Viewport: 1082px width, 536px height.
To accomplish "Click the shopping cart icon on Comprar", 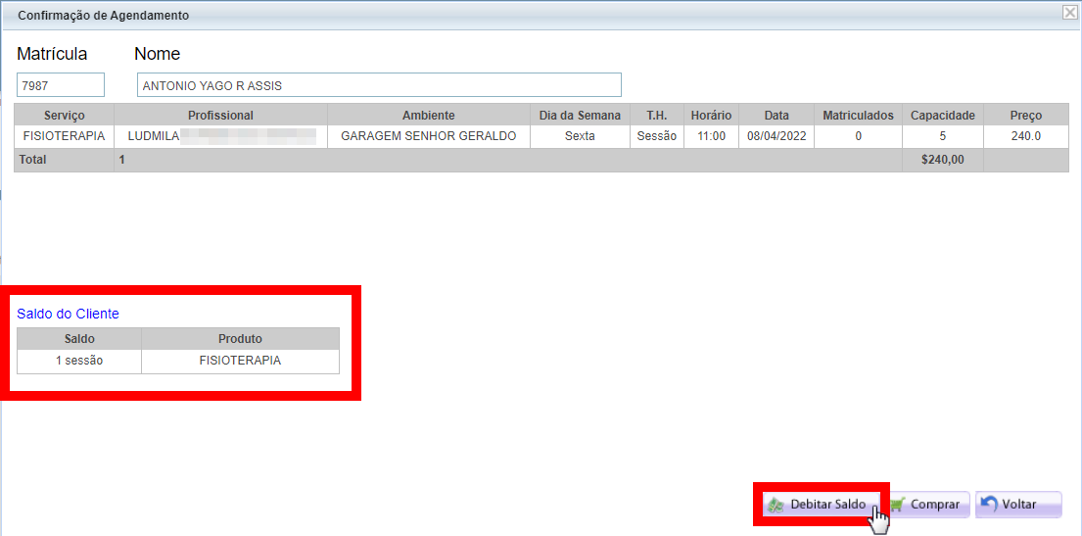I will (x=898, y=505).
